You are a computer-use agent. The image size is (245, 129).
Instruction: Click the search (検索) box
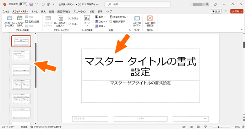137,4
